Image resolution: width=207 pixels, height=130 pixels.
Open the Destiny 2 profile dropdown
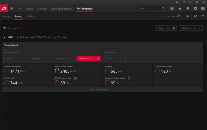pos(12,28)
